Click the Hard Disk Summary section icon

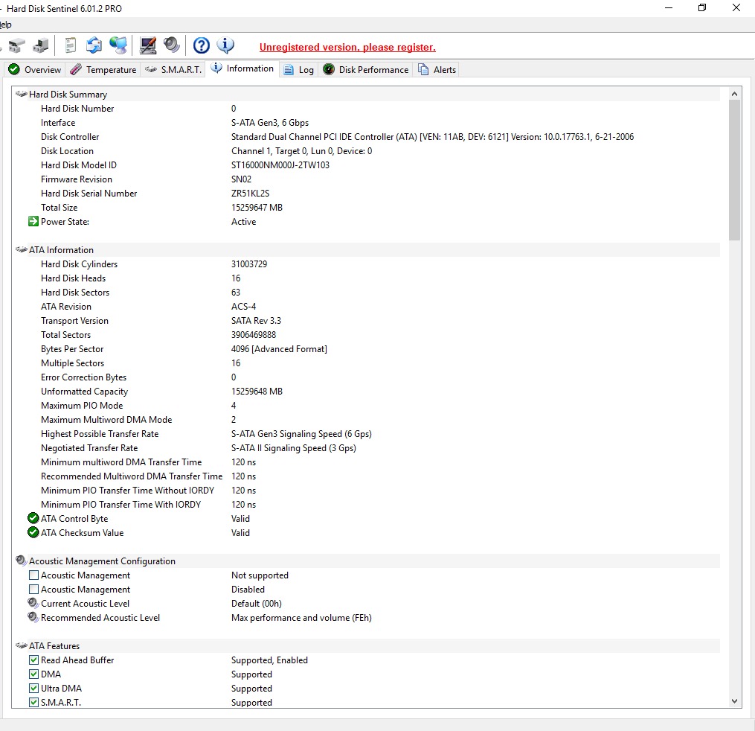click(x=21, y=94)
